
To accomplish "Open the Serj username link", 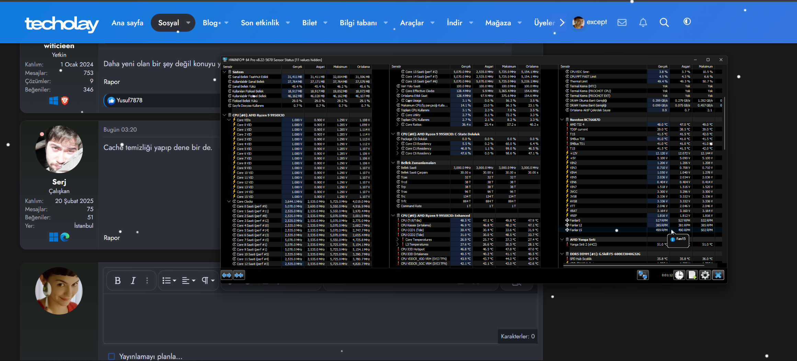I will click(59, 182).
